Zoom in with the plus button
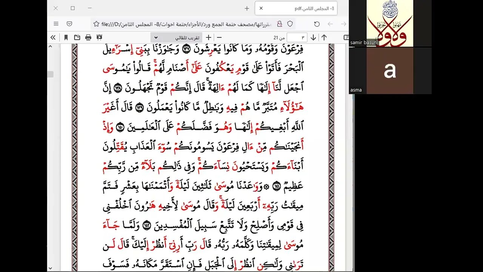 click(208, 37)
